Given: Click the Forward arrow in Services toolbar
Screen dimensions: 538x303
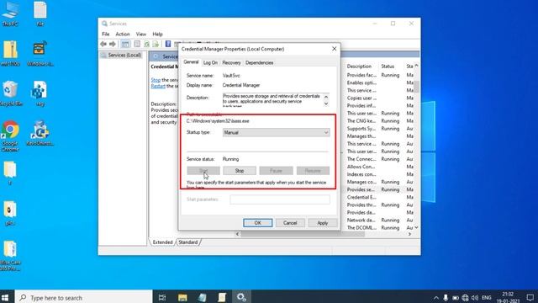Looking at the screenshot, I should [x=113, y=44].
